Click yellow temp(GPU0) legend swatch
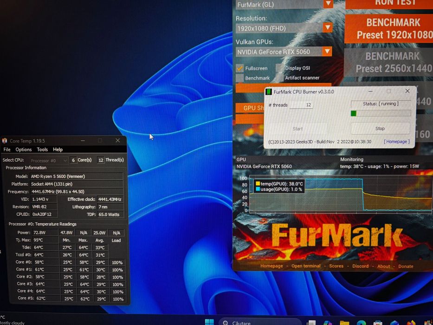 point(258,183)
